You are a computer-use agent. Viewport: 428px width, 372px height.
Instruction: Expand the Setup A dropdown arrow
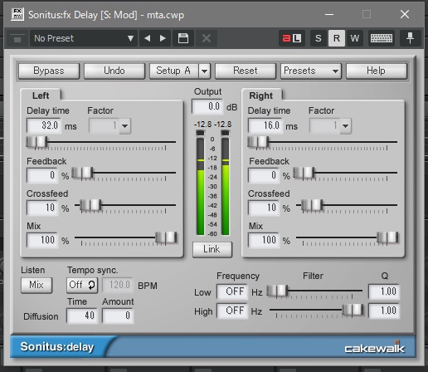pos(205,71)
